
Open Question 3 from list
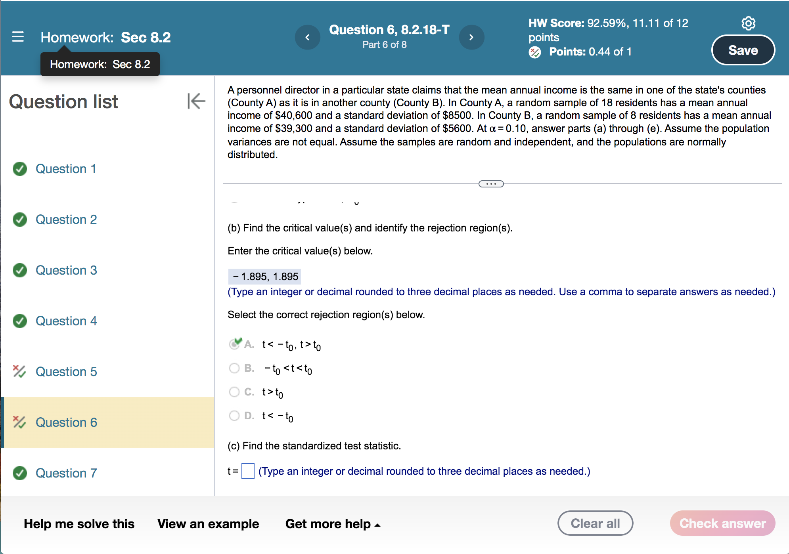point(66,270)
